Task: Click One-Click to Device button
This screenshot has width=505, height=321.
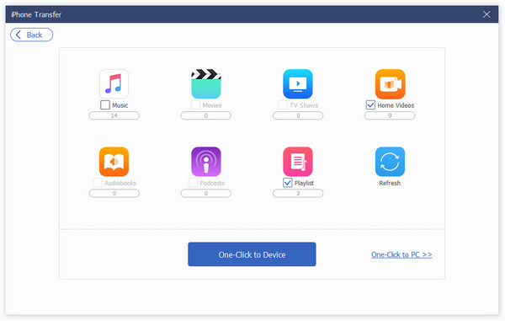Action: [x=252, y=254]
